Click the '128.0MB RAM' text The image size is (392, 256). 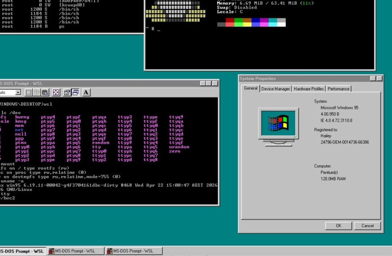(333, 179)
